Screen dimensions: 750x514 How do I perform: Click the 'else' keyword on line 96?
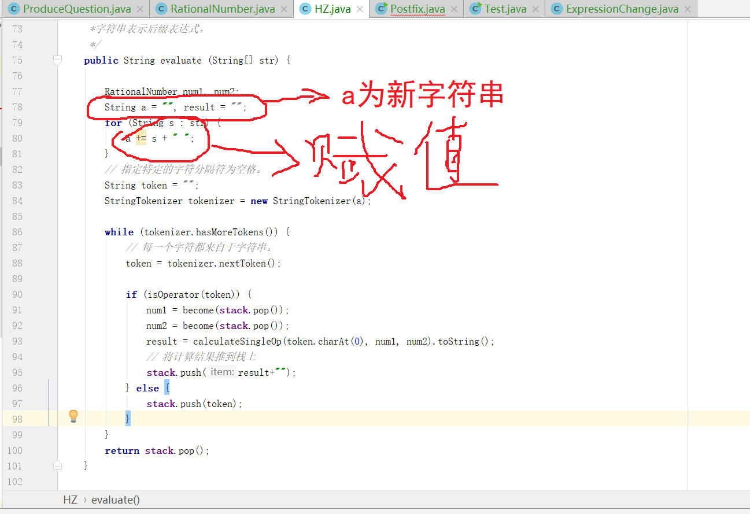[x=147, y=388]
